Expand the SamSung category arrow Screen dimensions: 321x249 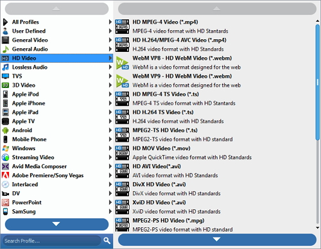click(x=110, y=212)
